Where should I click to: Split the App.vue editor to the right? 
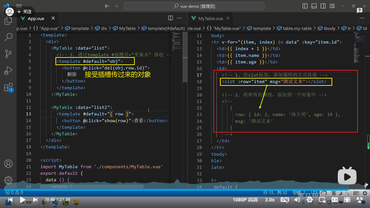coord(170,18)
